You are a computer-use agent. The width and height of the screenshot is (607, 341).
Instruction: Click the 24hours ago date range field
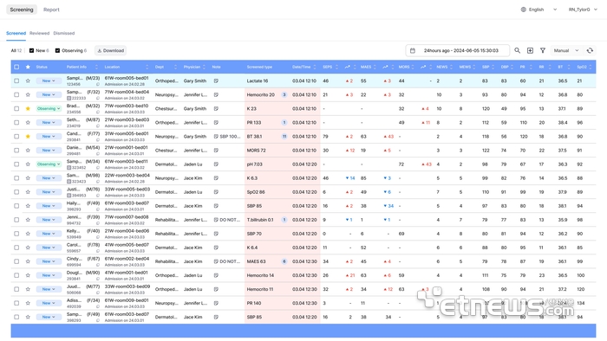click(x=458, y=50)
